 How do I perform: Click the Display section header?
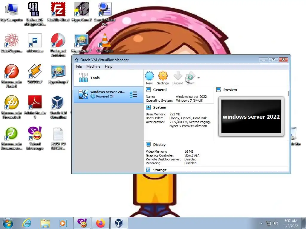[x=159, y=145]
